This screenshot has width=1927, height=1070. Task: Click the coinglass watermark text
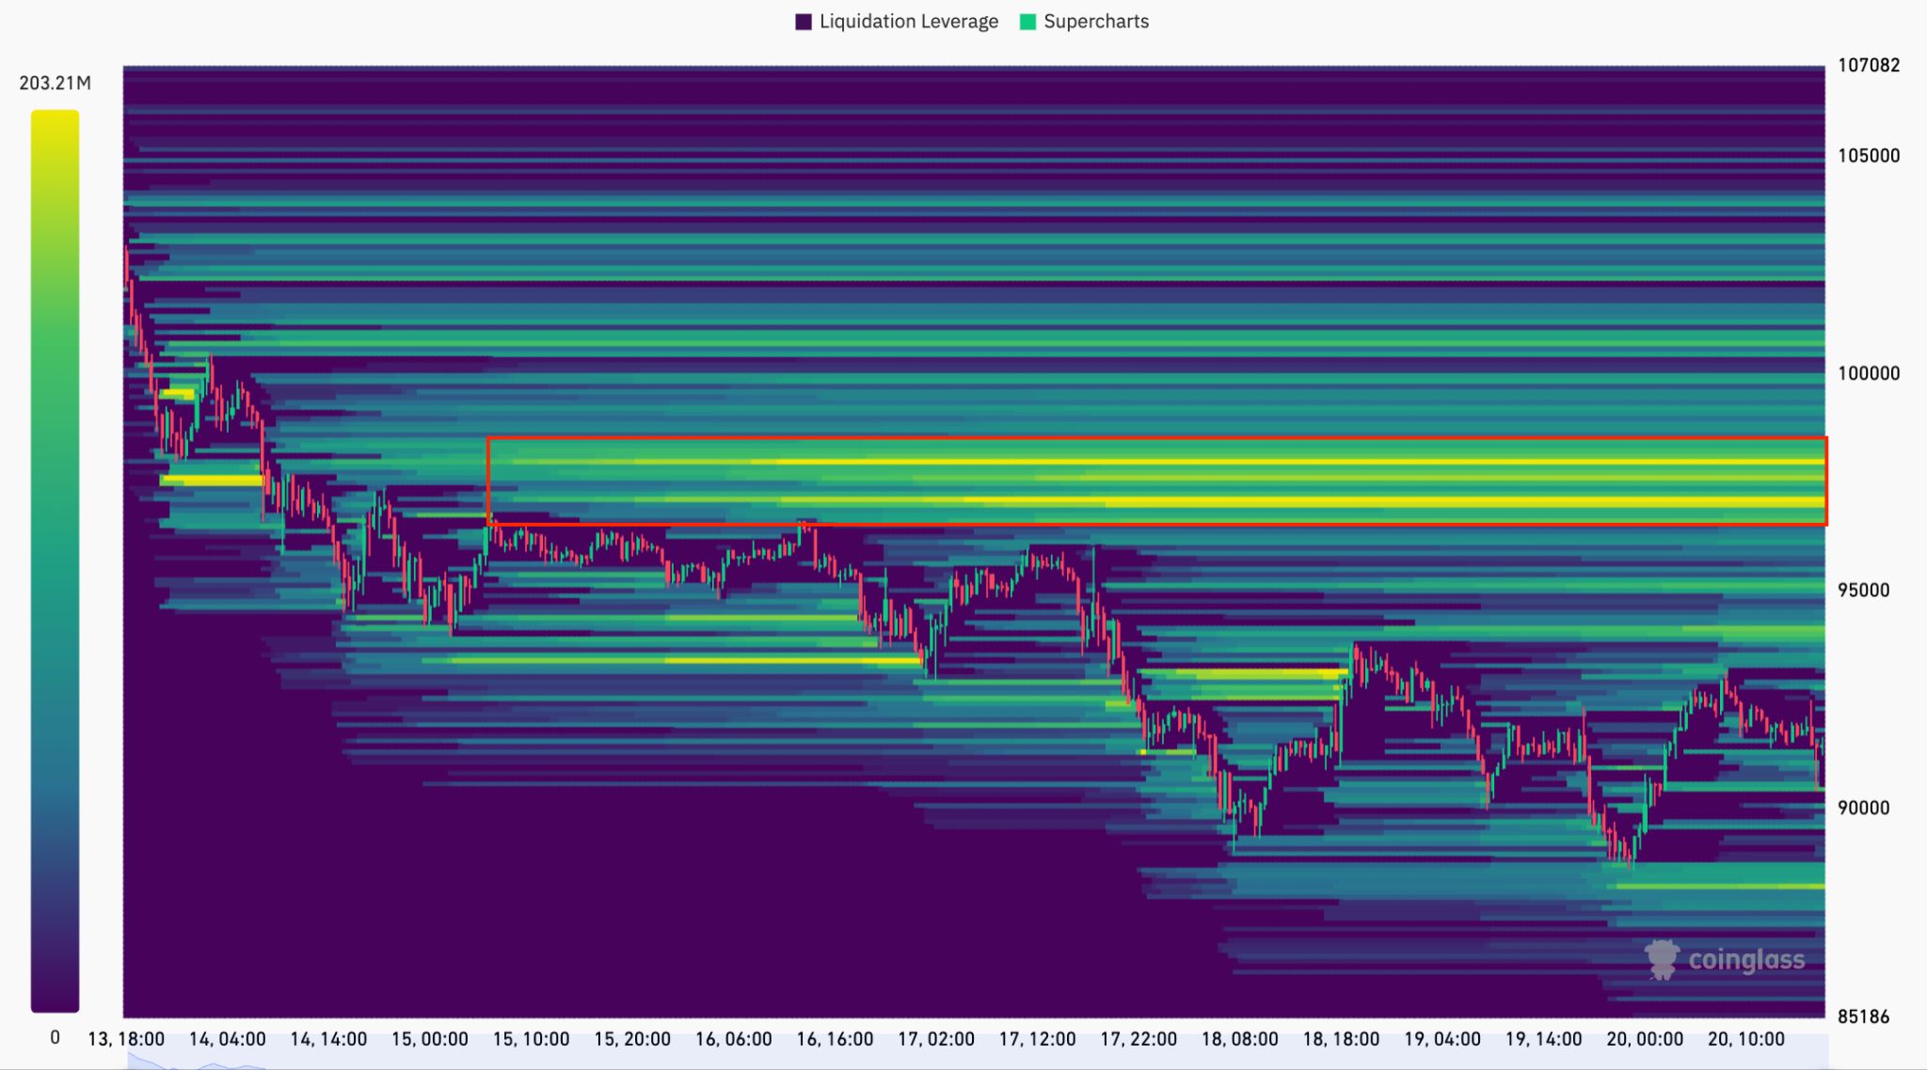[1746, 960]
